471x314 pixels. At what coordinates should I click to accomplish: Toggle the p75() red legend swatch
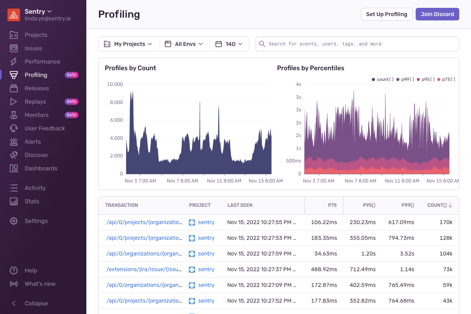(x=439, y=79)
